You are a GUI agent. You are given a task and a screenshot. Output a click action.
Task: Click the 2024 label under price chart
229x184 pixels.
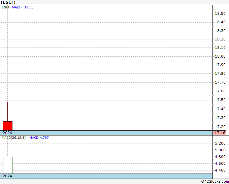coord(7,133)
